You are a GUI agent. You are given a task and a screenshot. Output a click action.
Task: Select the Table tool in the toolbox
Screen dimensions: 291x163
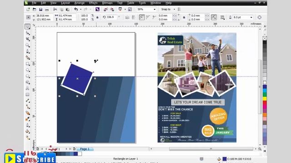pos(28,95)
